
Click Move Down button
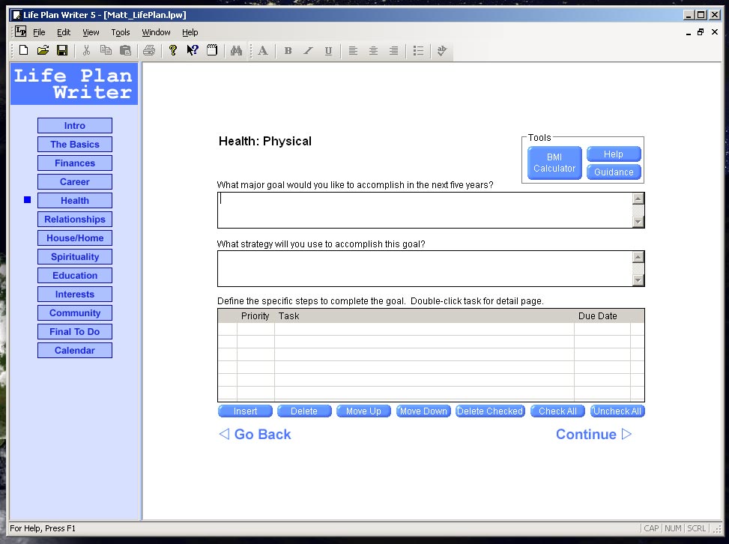pos(423,411)
